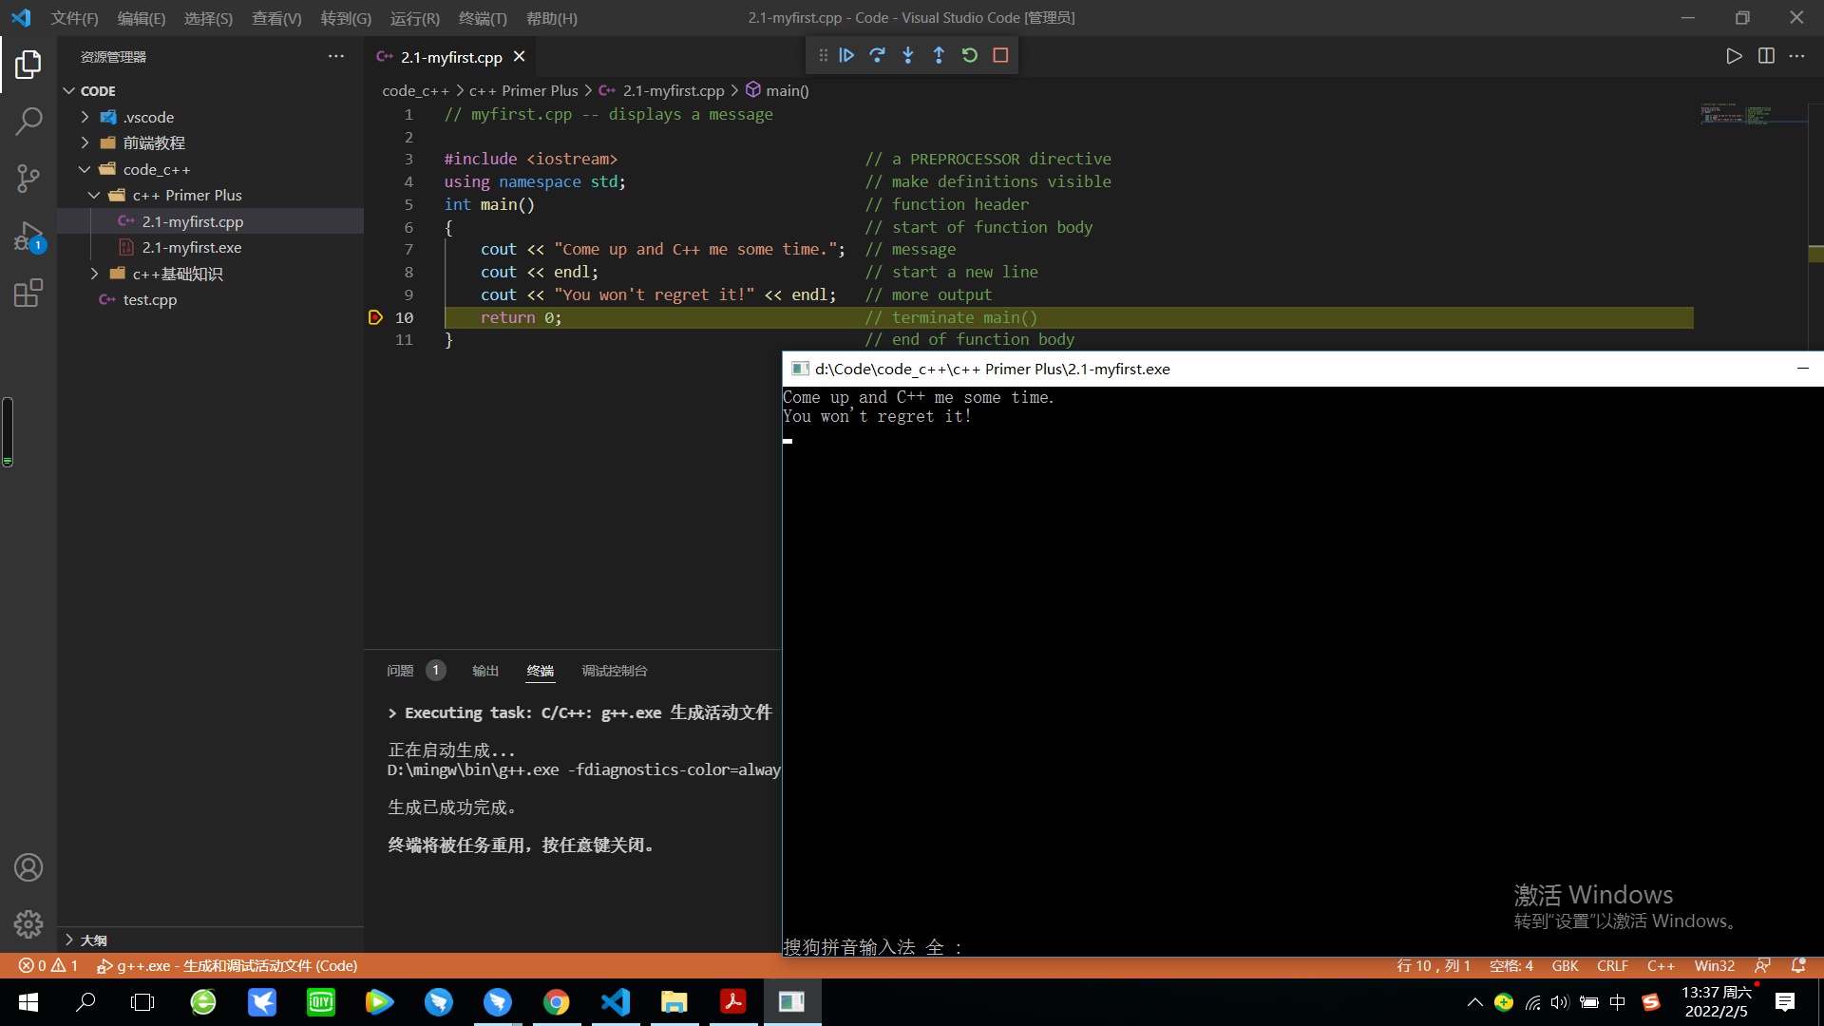The width and height of the screenshot is (1824, 1026).
Task: Open the Windows Start menu
Action: pyautogui.click(x=28, y=1001)
